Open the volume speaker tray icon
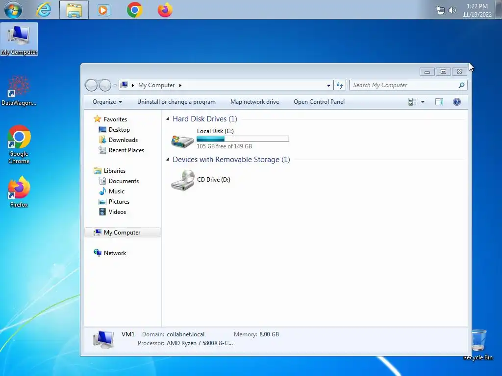The height and width of the screenshot is (376, 502). click(x=452, y=10)
